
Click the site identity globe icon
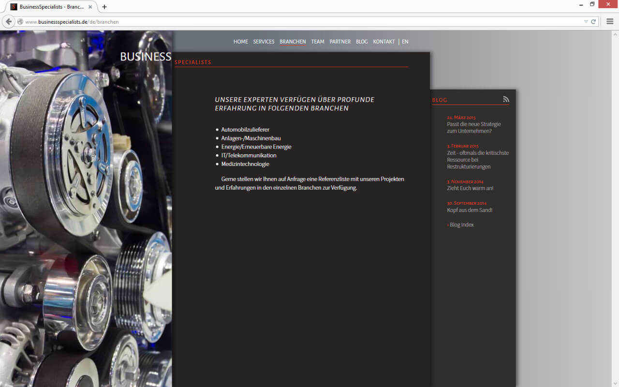pos(20,22)
